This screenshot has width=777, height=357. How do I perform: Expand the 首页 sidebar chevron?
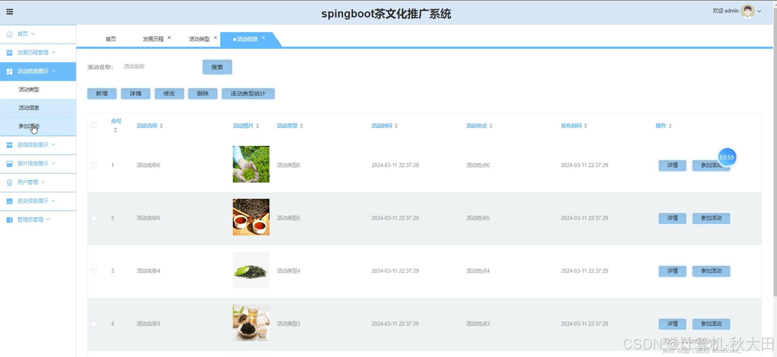click(33, 34)
